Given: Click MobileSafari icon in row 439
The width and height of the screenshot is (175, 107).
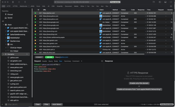Looking at the screenshot, I should coord(101,16).
